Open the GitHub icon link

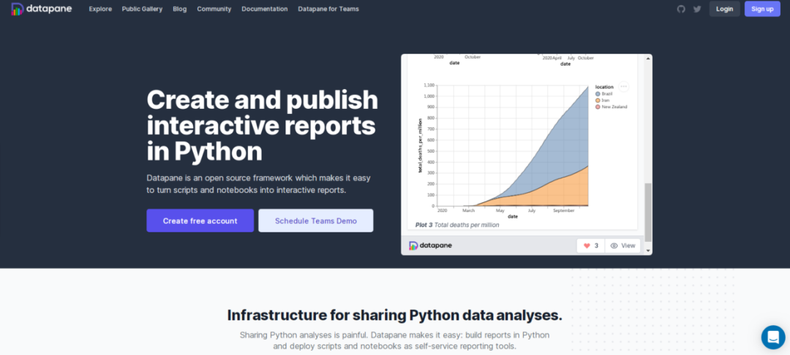coord(681,9)
